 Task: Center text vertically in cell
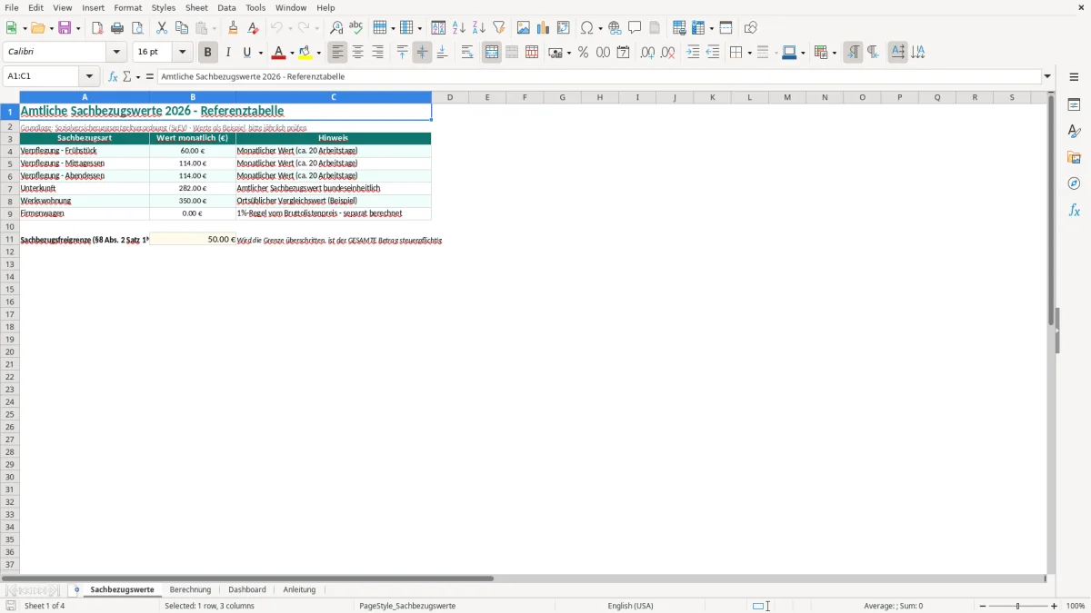point(422,53)
